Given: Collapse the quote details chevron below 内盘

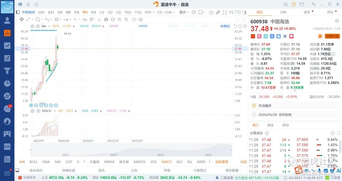Looking at the screenshot, I should point(295,91).
